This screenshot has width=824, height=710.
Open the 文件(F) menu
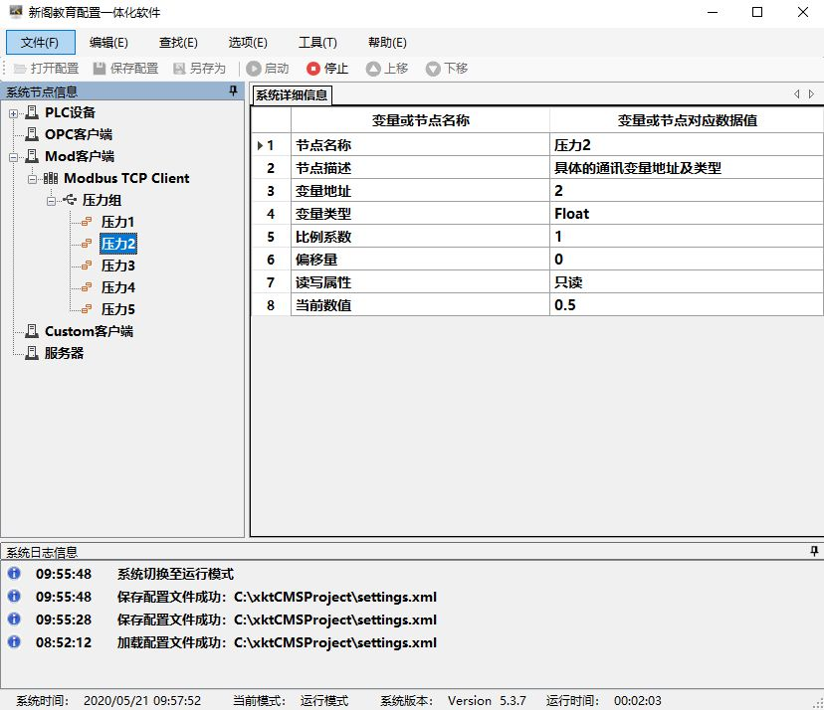(40, 43)
